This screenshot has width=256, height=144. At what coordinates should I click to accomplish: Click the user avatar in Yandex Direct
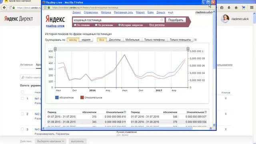(x=225, y=19)
